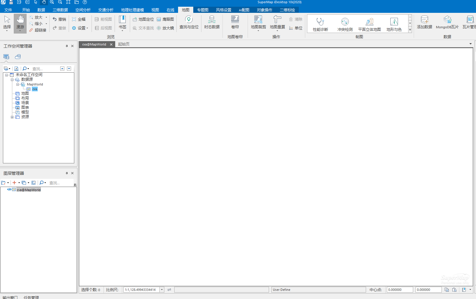Image resolution: width=476 pixels, height=299 pixels.
Task: Click 平面立体地图 icon
Action: (370, 25)
